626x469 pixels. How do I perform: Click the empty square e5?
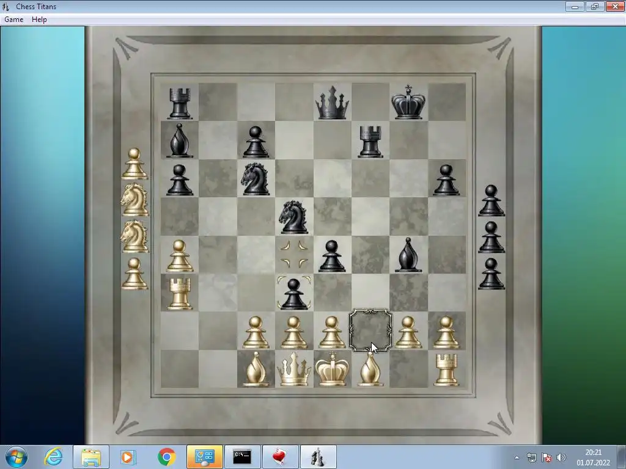[x=333, y=217]
